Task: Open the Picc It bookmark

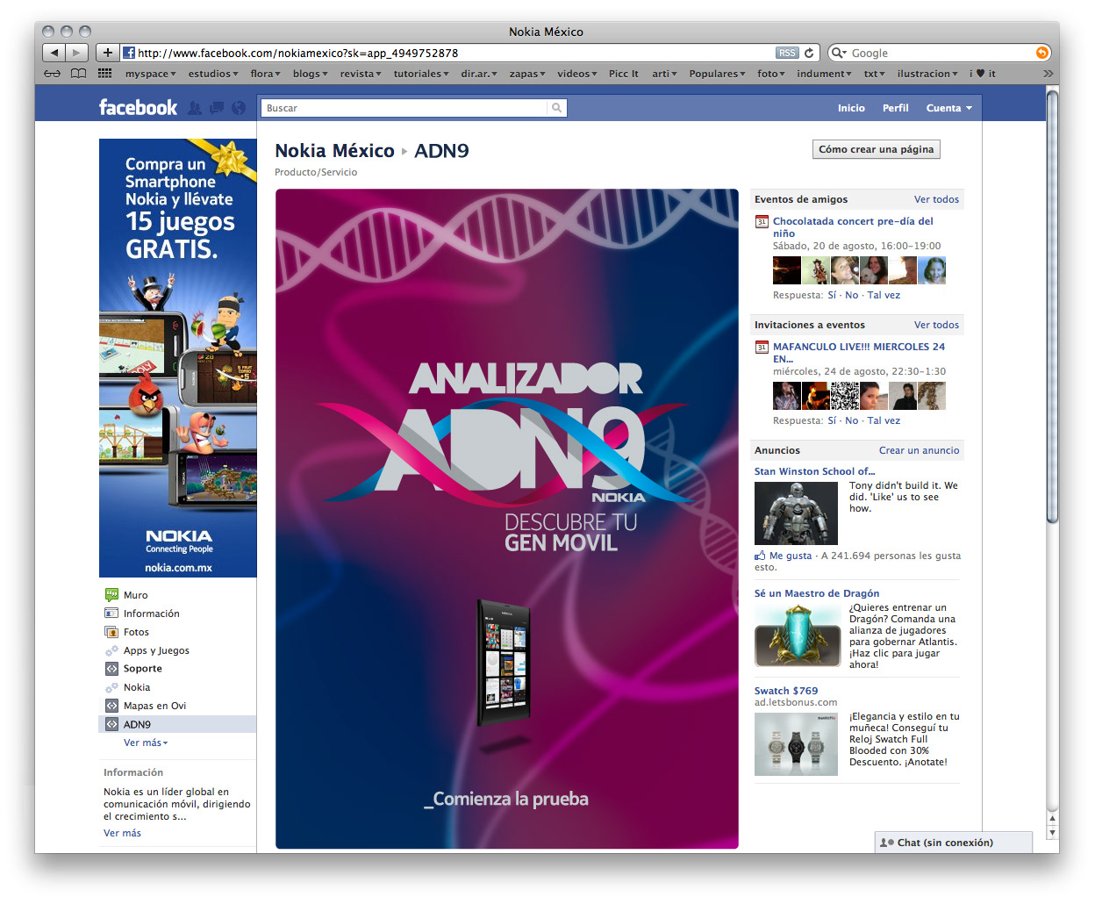Action: click(x=623, y=74)
